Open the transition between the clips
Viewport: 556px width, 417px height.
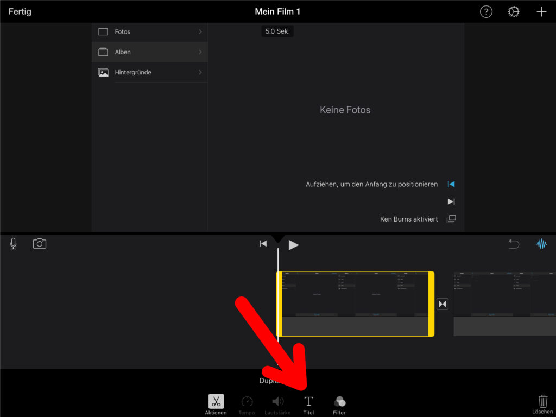point(443,304)
